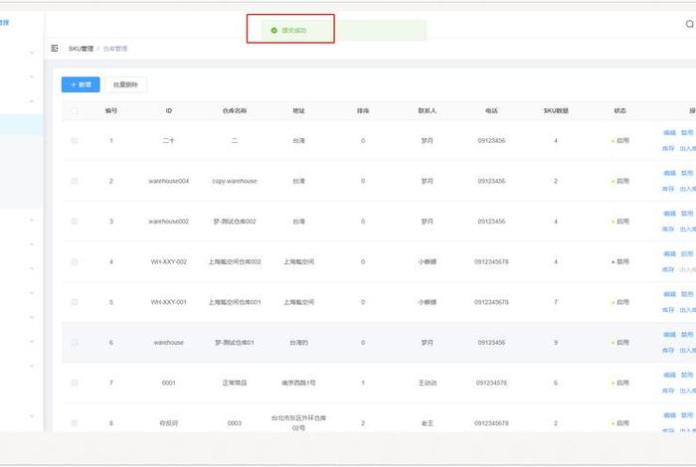Click 编辑 edit link in the first row
This screenshot has width=696, height=467.
[x=669, y=131]
